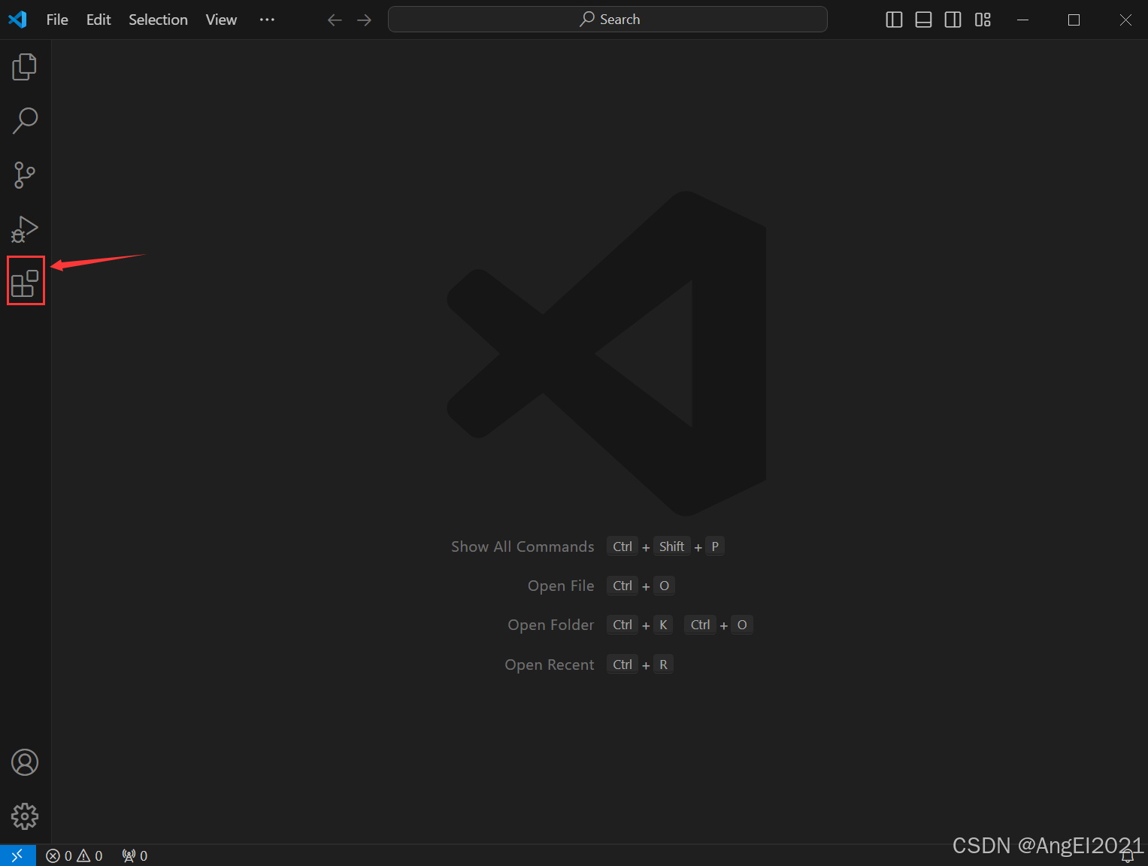Image resolution: width=1148 pixels, height=866 pixels.
Task: Toggle the secondary side bar
Action: 953,20
